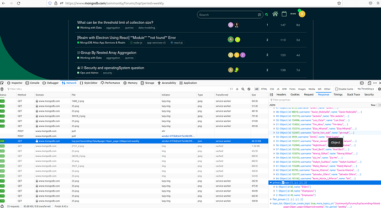Screen dimensions: 381x208
Task: Switch to the Console tab
Action: tap(33, 83)
